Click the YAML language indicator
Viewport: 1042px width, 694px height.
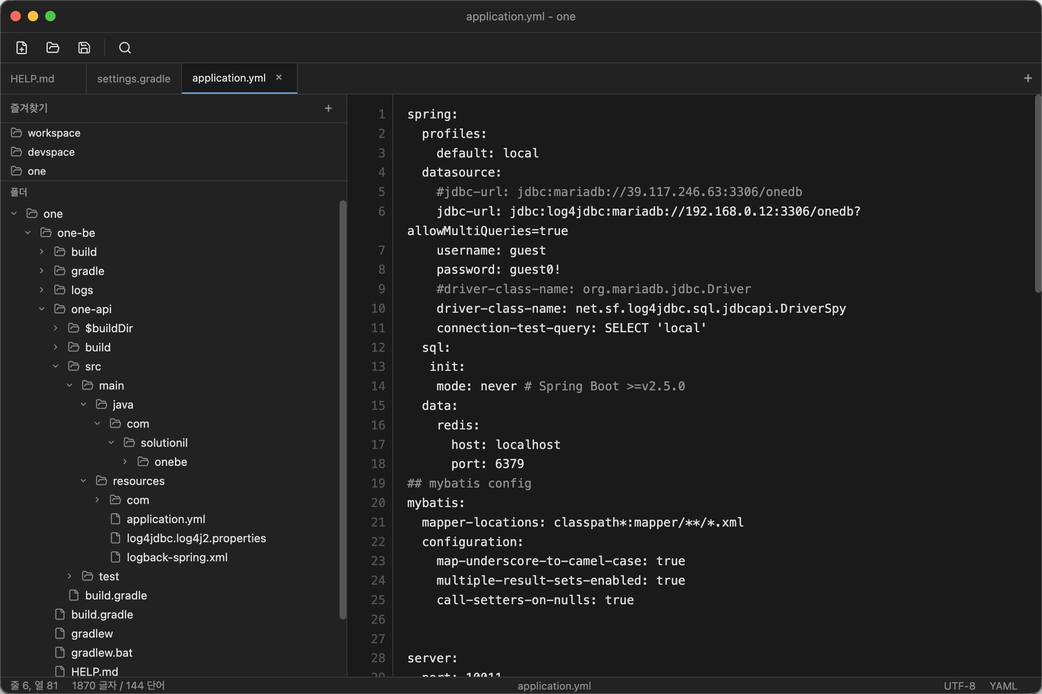coord(1003,686)
